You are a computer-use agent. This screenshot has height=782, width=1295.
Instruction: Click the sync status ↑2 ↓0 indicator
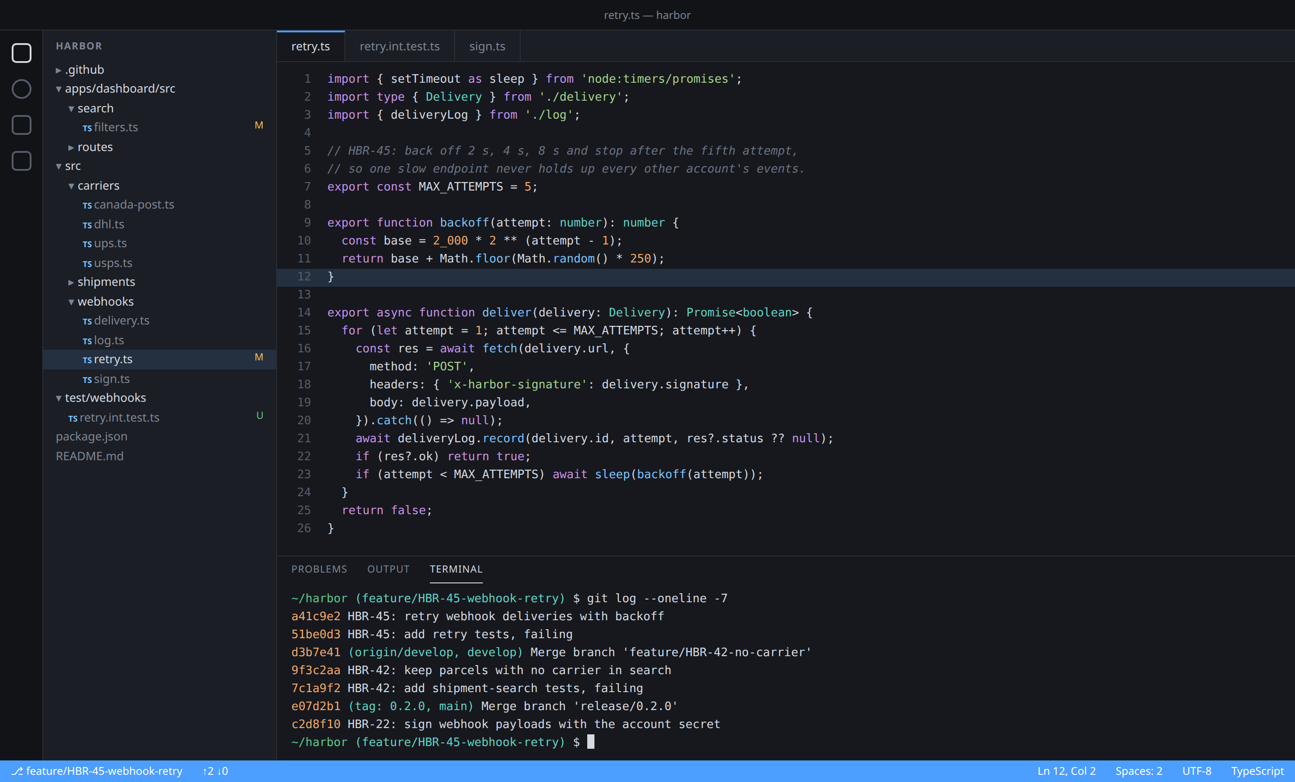coord(215,771)
